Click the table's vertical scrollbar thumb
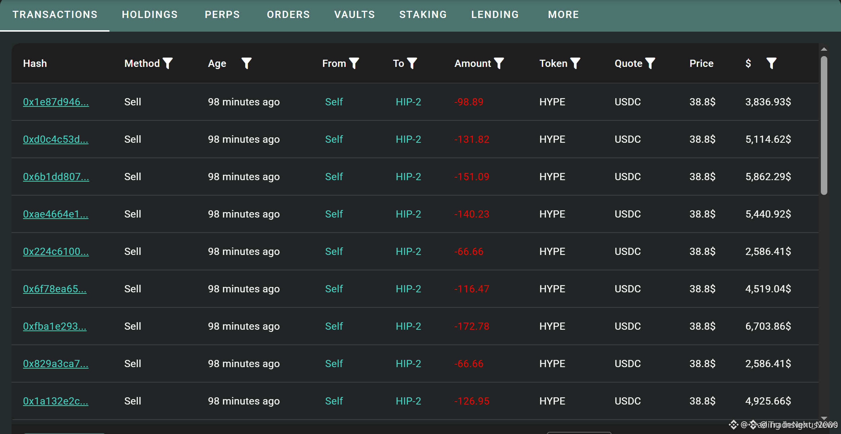Screen dimensions: 841x434 (x=824, y=125)
